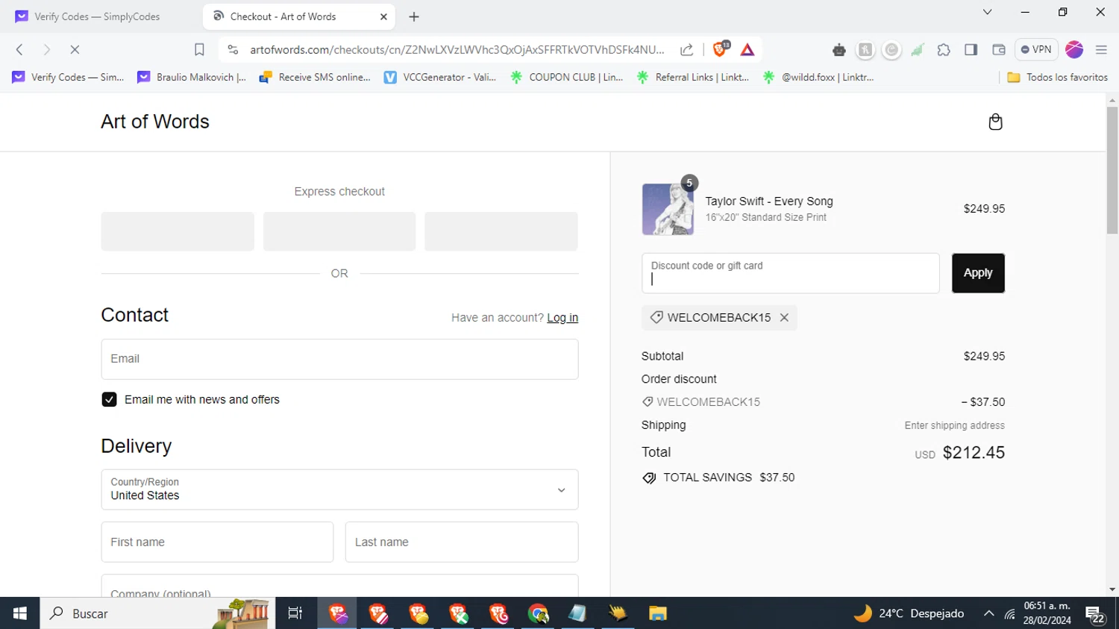The height and width of the screenshot is (629, 1119).
Task: Go back to the previous page
Action: coord(20,49)
